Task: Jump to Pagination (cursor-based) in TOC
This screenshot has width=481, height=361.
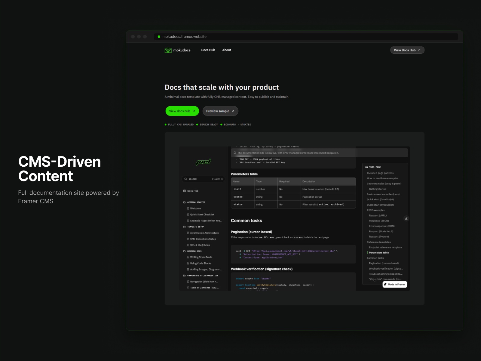Action: [x=384, y=263]
